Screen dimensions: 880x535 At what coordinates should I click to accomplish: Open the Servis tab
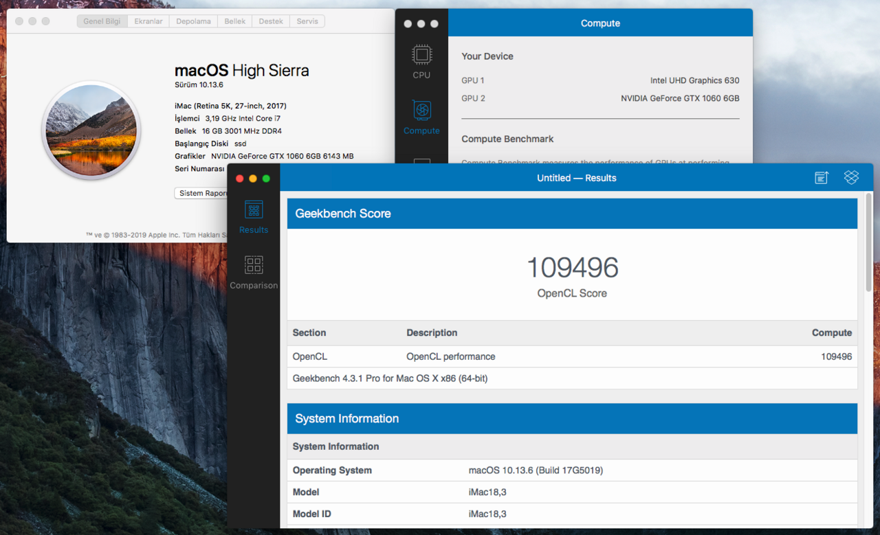click(307, 21)
